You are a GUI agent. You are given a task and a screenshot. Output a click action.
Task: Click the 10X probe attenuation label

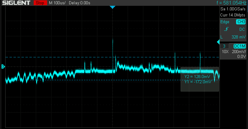point(225,52)
